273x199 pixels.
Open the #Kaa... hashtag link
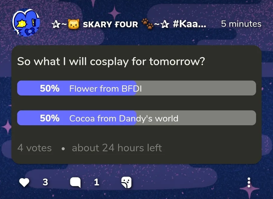tap(189, 24)
